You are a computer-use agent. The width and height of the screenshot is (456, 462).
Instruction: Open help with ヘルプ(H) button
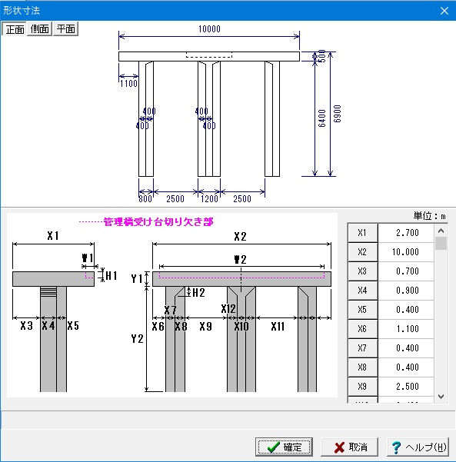pos(418,447)
